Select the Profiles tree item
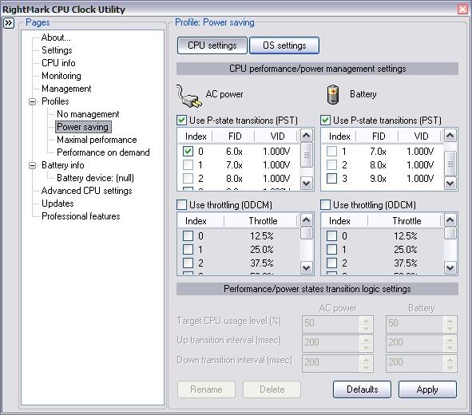The image size is (472, 415). coord(55,101)
